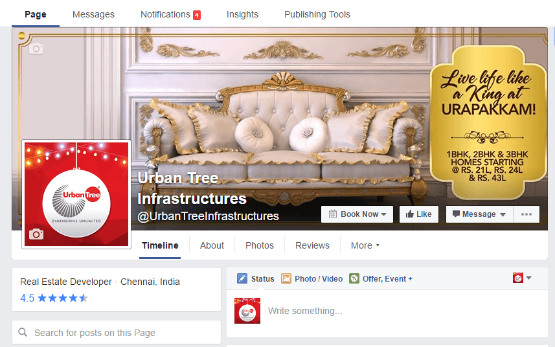Open the Photos tab
This screenshot has width=555, height=347.
click(260, 245)
